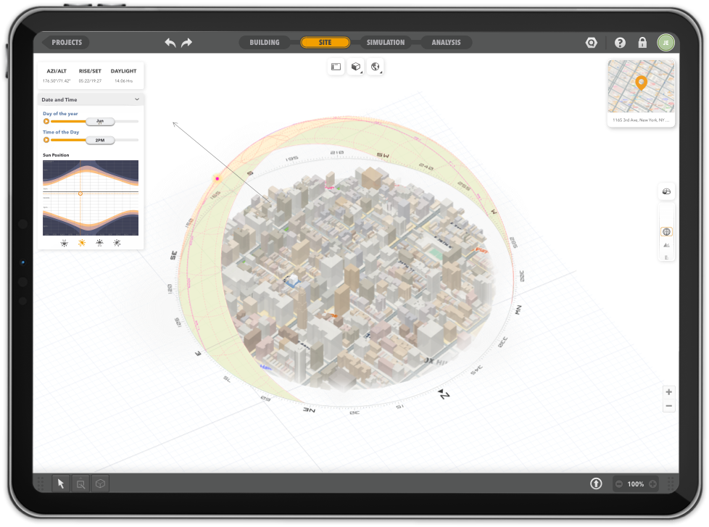
Task: Collapse the Date and Time section
Action: pyautogui.click(x=136, y=99)
